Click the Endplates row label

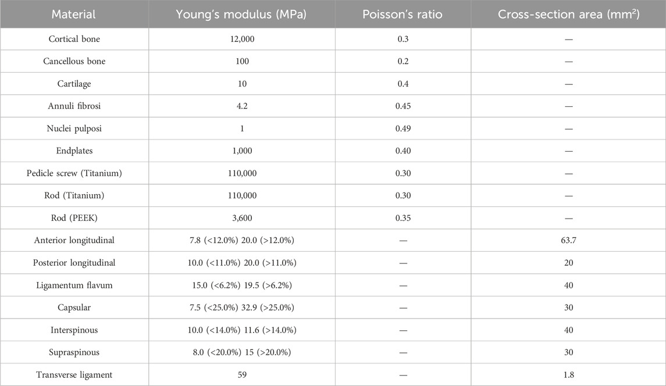(74, 151)
